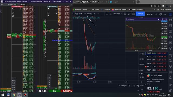Screen dimensions: 173x97
Task: Select the SAND row in the watchlist
Action: (157, 60)
